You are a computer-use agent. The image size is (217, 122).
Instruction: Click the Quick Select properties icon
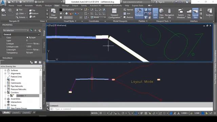[x=40, y=30]
